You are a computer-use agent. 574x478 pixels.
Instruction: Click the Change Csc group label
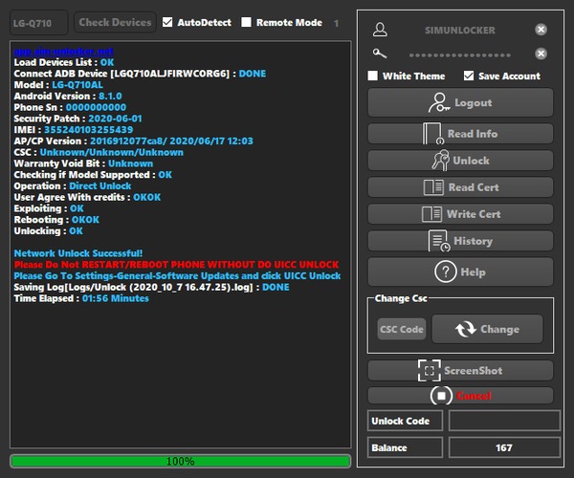pos(401,298)
